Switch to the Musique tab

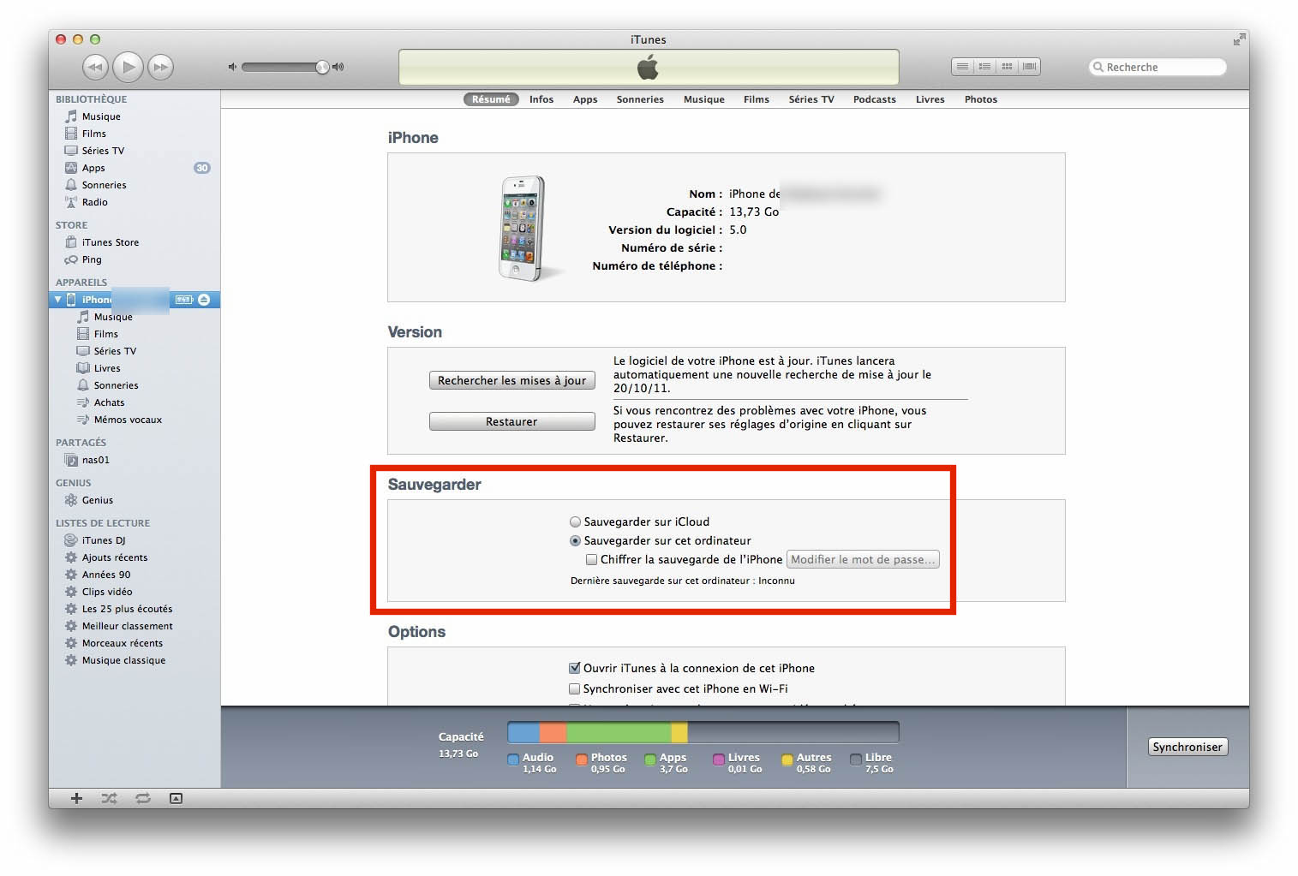click(x=704, y=99)
